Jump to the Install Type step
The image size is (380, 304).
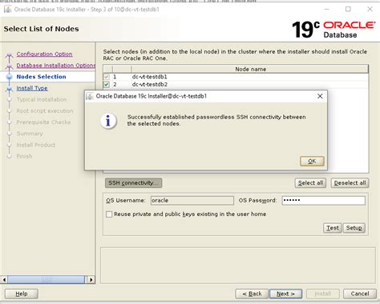32,88
